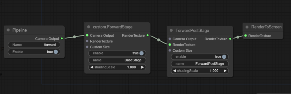
Task: Click shadingScale value 1.000 in custom.ForwardStage
Action: pos(131,67)
